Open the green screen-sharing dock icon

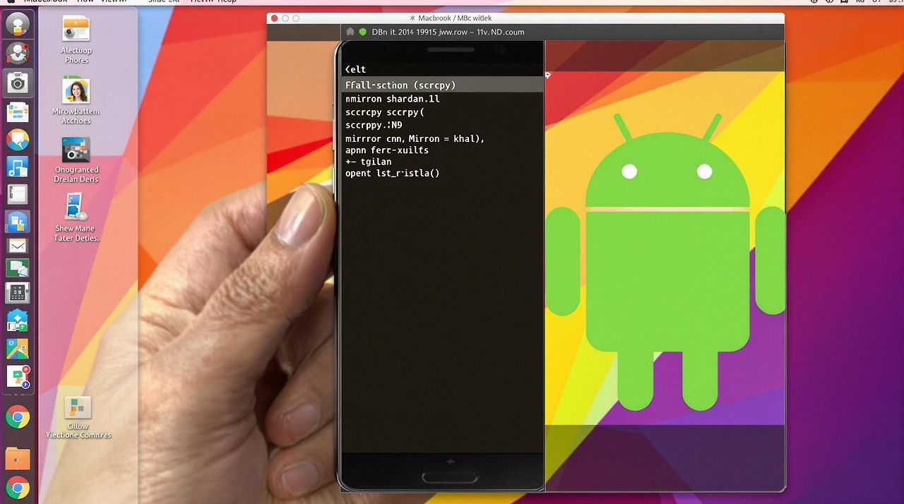click(x=18, y=268)
